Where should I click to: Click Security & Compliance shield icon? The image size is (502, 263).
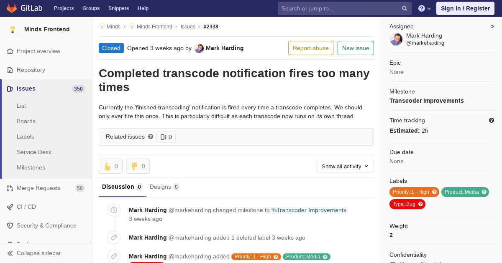[x=10, y=225]
